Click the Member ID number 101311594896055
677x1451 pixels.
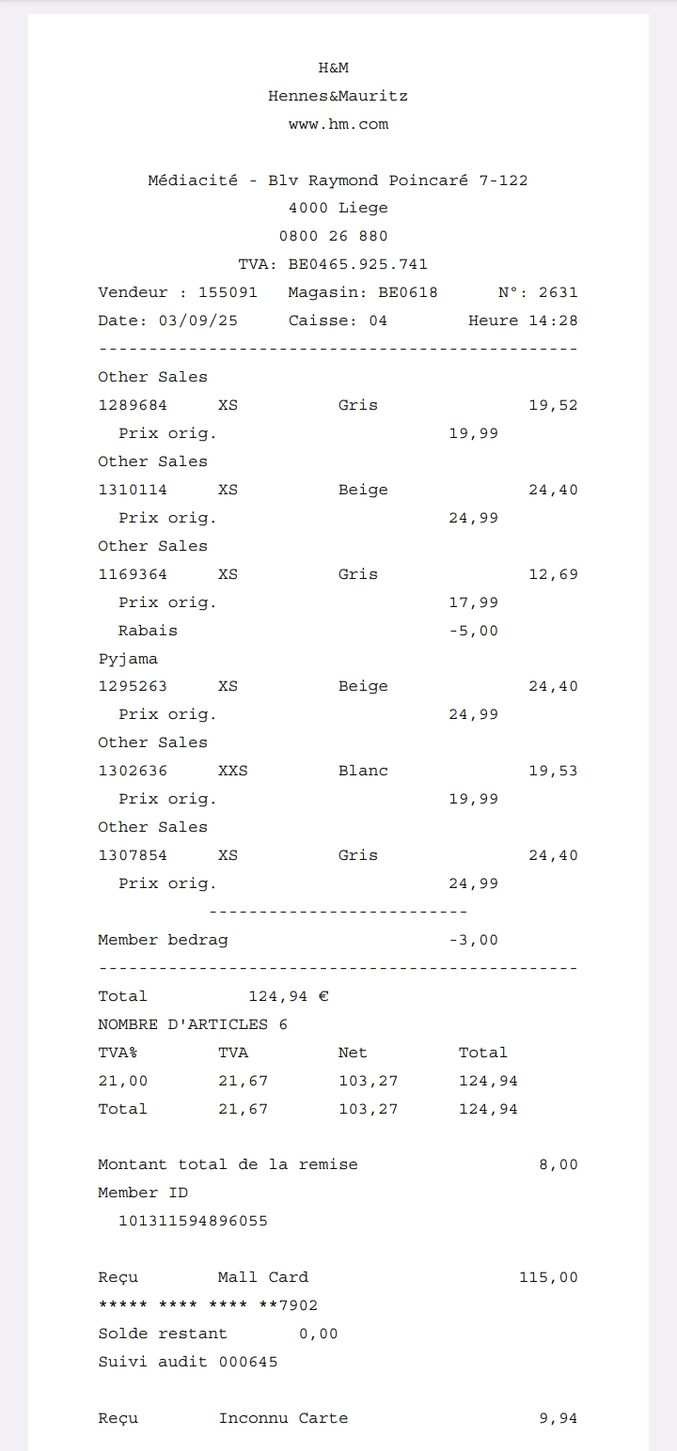click(193, 1221)
